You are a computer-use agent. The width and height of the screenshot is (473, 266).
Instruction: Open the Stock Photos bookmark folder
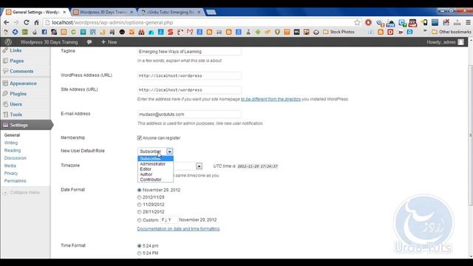[338, 32]
